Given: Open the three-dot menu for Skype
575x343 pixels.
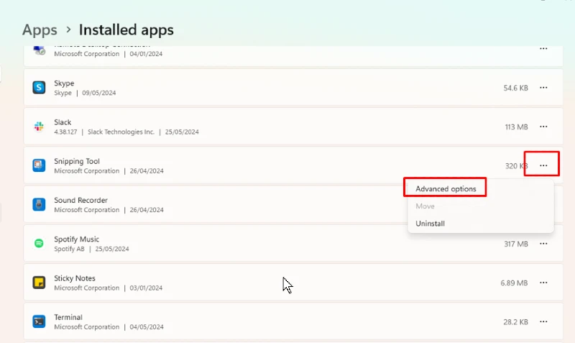Looking at the screenshot, I should pos(543,88).
